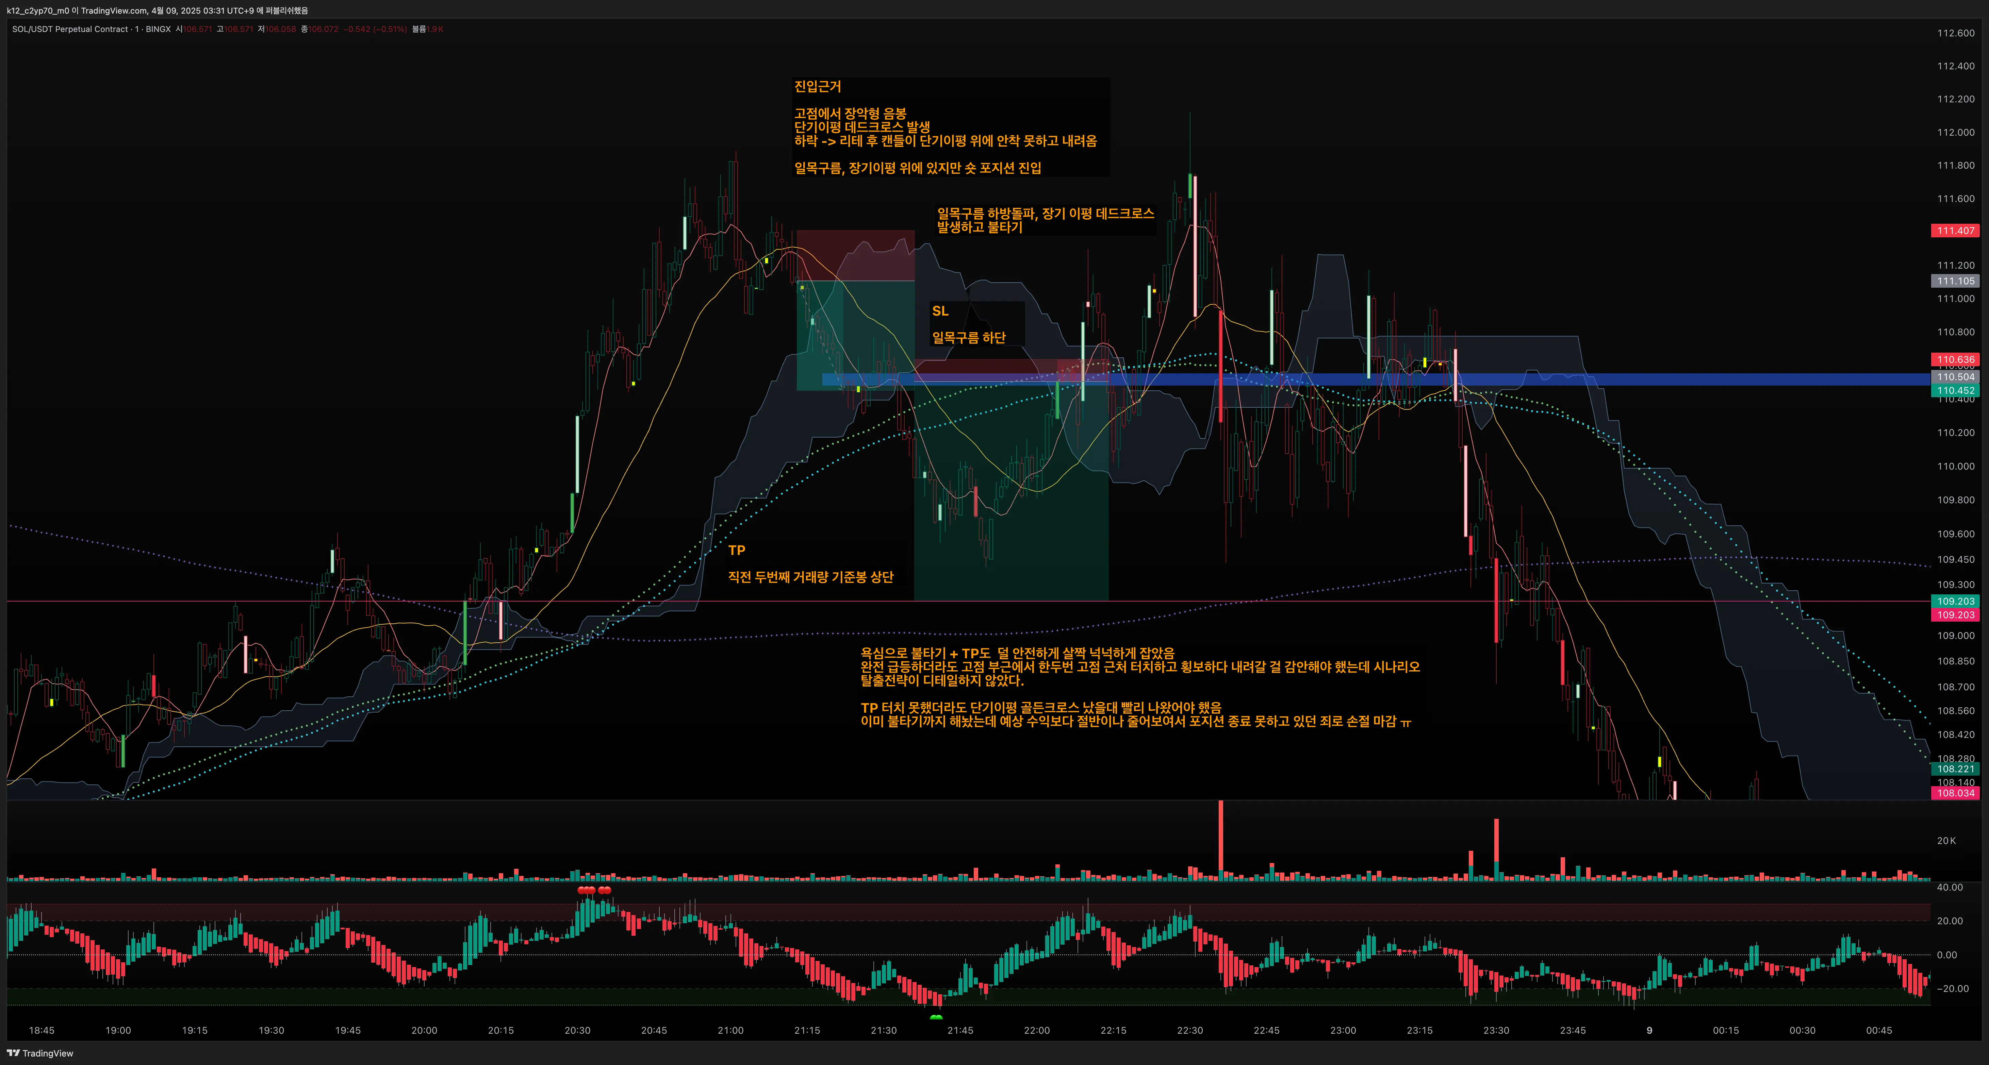Click the 20K volume scale label

click(1946, 841)
